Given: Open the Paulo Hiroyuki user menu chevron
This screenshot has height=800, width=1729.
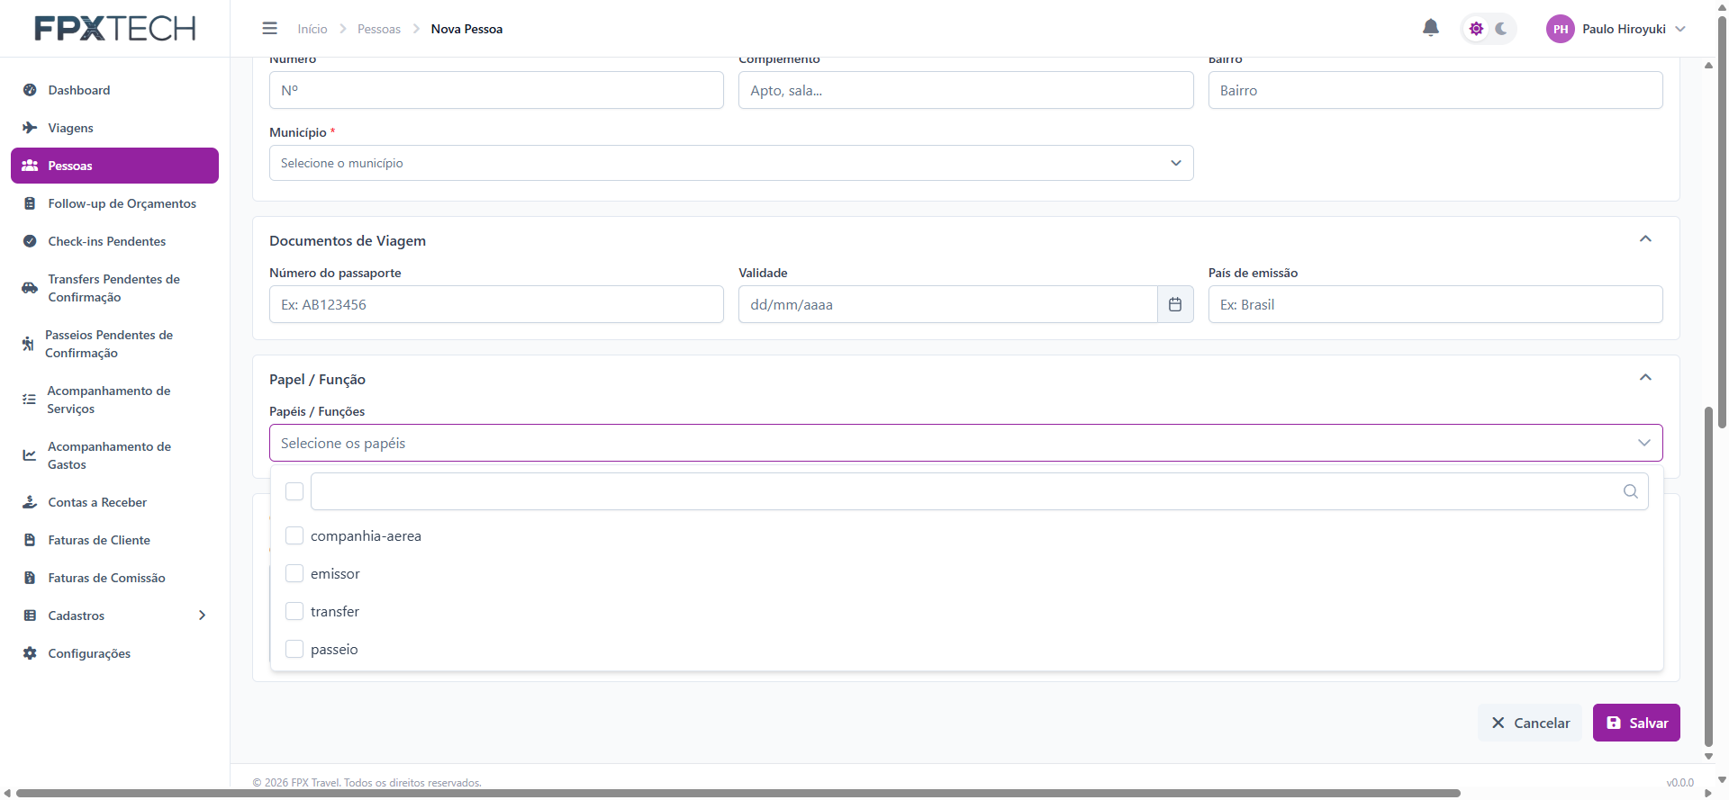Looking at the screenshot, I should pos(1680,29).
